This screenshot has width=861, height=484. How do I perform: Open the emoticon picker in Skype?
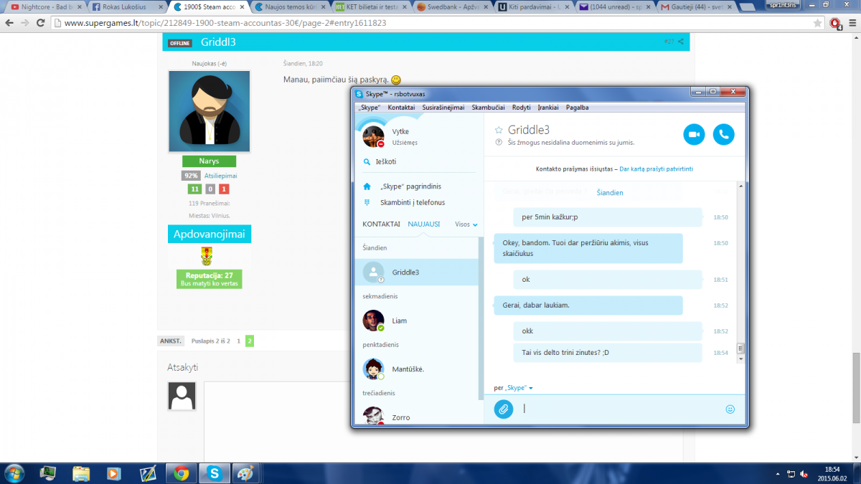tap(730, 409)
